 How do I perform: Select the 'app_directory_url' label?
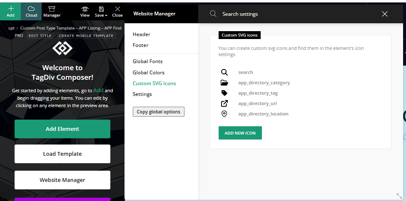(x=257, y=103)
